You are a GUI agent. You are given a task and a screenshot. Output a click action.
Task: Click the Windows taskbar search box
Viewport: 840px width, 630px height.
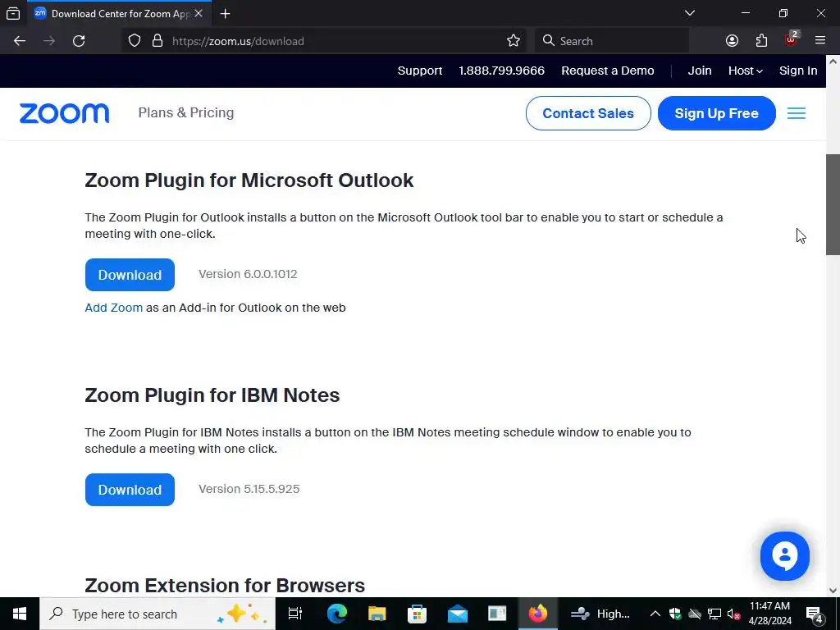(157, 614)
